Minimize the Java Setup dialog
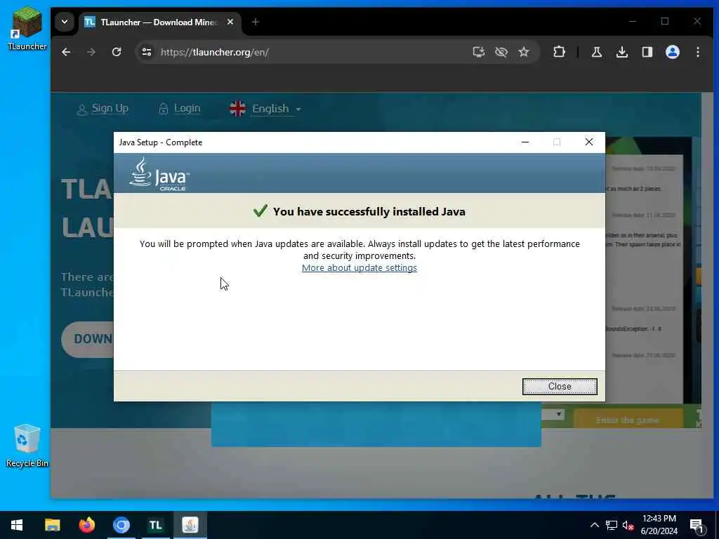This screenshot has width=719, height=539. [525, 142]
